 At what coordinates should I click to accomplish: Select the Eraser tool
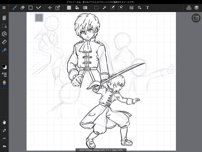(x=23, y=8)
